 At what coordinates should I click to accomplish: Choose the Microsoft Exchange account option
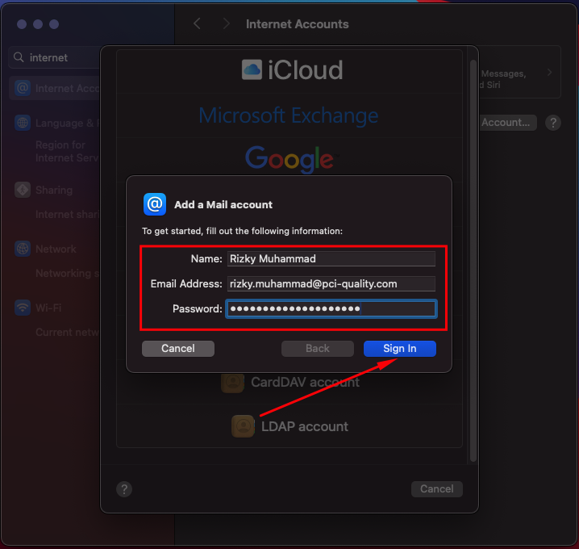coord(289,115)
